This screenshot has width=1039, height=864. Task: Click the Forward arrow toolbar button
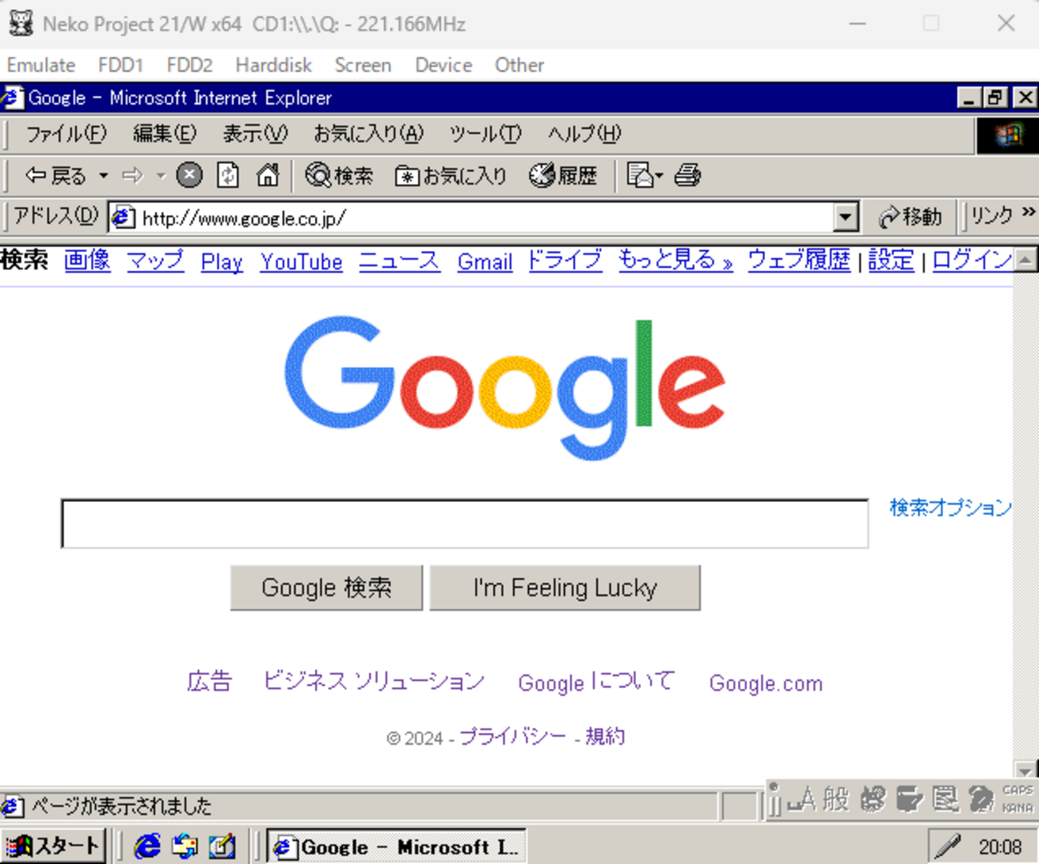[x=133, y=175]
